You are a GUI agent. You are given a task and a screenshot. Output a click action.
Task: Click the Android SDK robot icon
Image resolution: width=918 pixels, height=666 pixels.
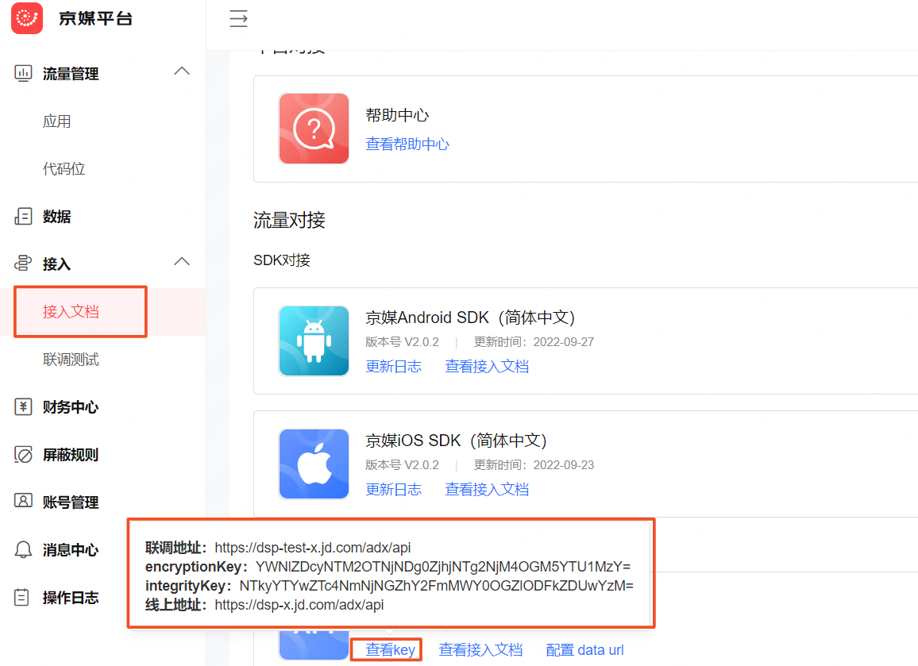(x=314, y=341)
